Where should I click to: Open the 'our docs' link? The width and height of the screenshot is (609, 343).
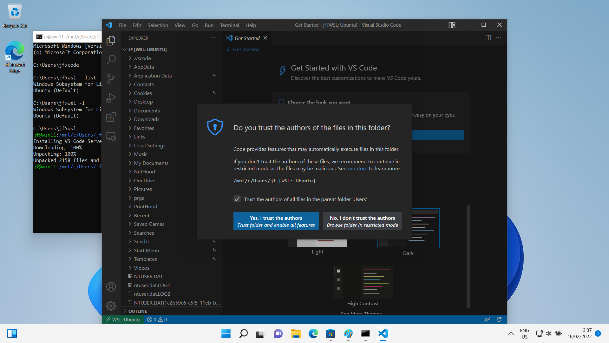(x=357, y=169)
